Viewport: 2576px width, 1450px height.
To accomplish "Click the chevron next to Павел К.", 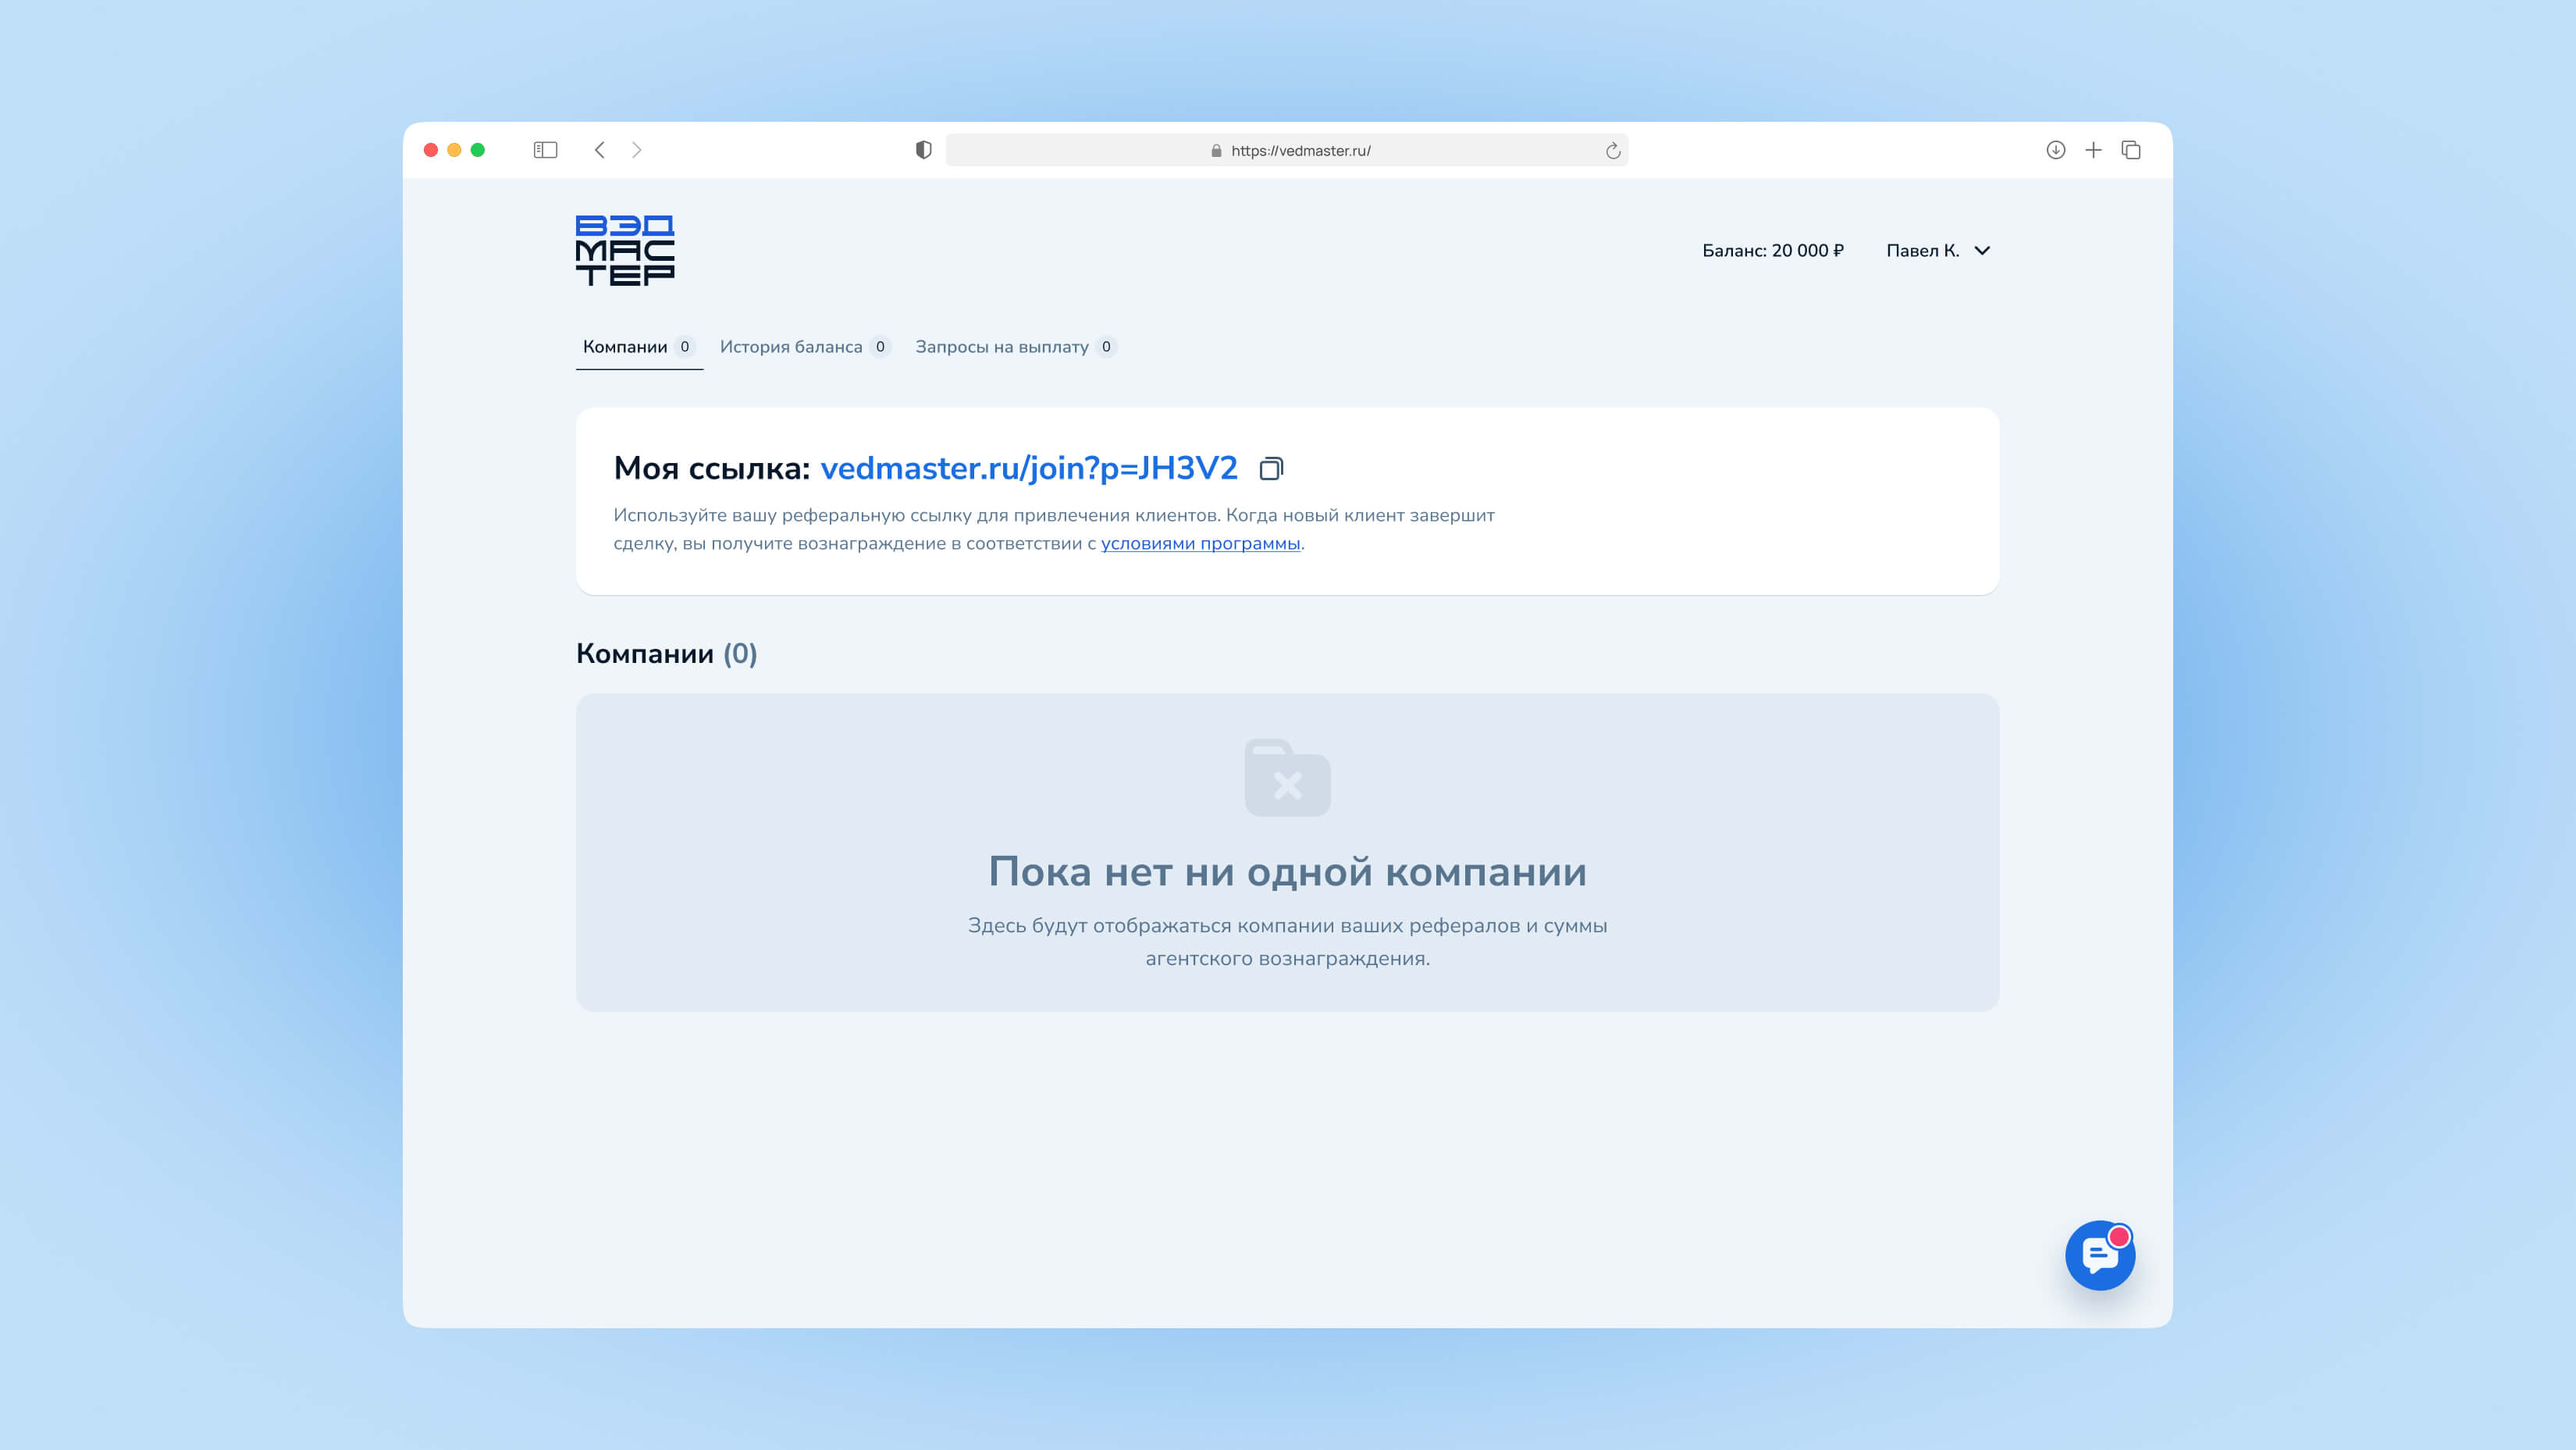I will pos(1982,251).
